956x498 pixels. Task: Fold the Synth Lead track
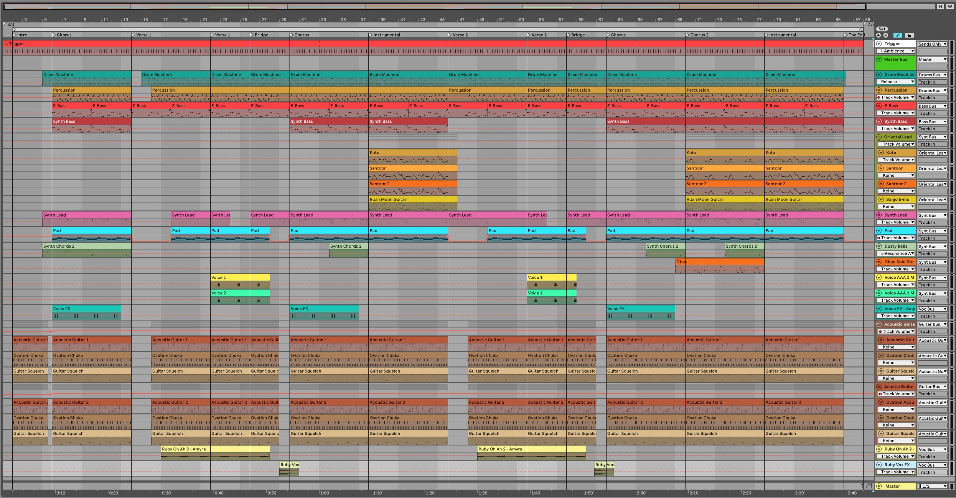coord(879,215)
